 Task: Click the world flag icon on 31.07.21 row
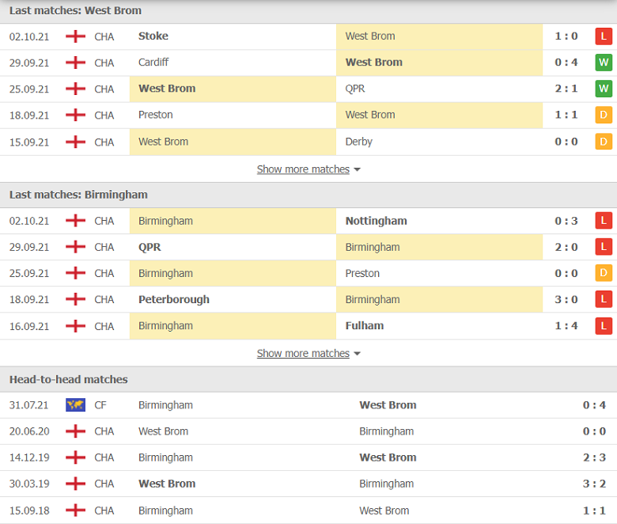click(x=75, y=405)
